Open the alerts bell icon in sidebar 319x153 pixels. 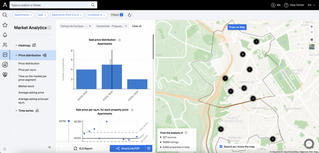pos(5,35)
